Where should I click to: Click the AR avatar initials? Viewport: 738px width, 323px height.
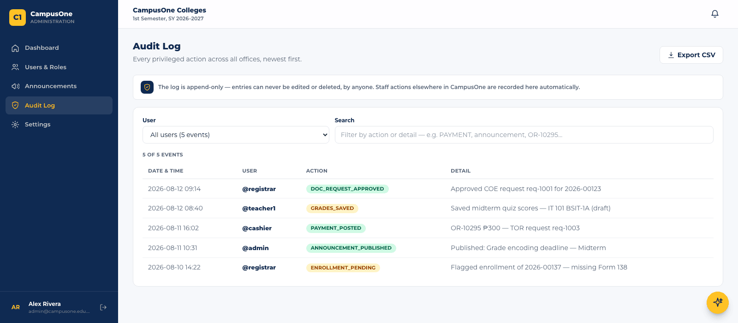coord(16,307)
